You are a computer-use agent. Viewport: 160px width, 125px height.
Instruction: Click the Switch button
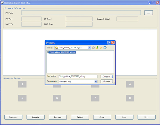pyautogui.click(x=80, y=117)
